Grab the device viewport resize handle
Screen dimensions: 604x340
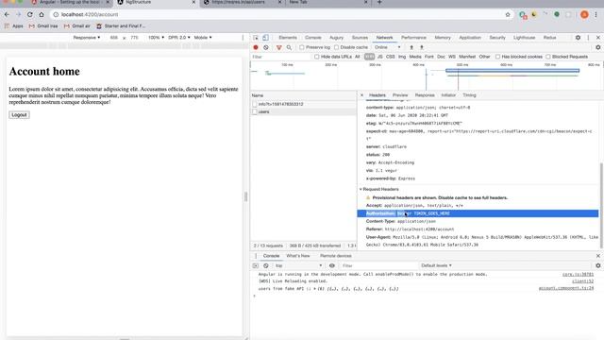tap(245, 197)
